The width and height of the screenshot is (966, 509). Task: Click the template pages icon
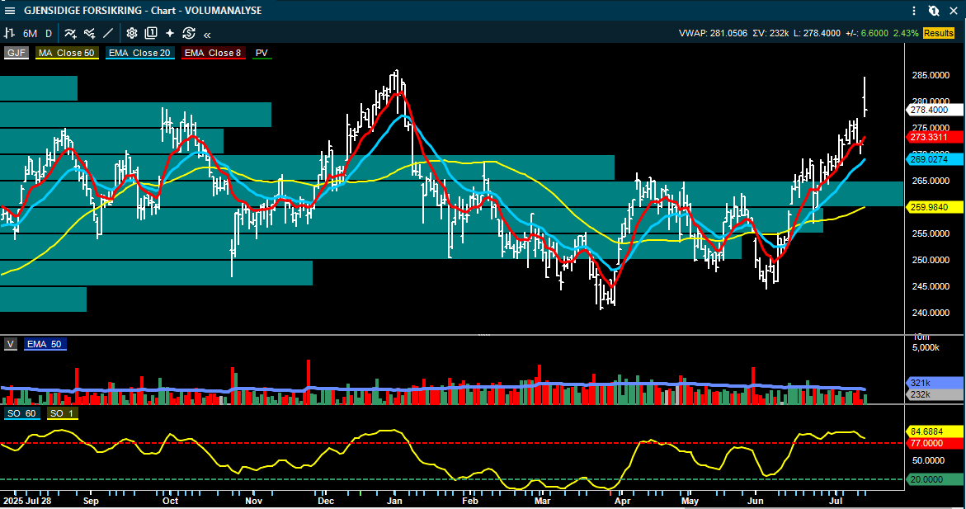[x=150, y=33]
